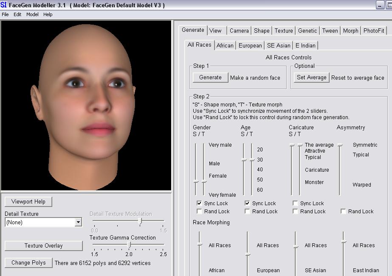
Task: Enable Caricature Sync Lock checkbox
Action: tap(295, 203)
